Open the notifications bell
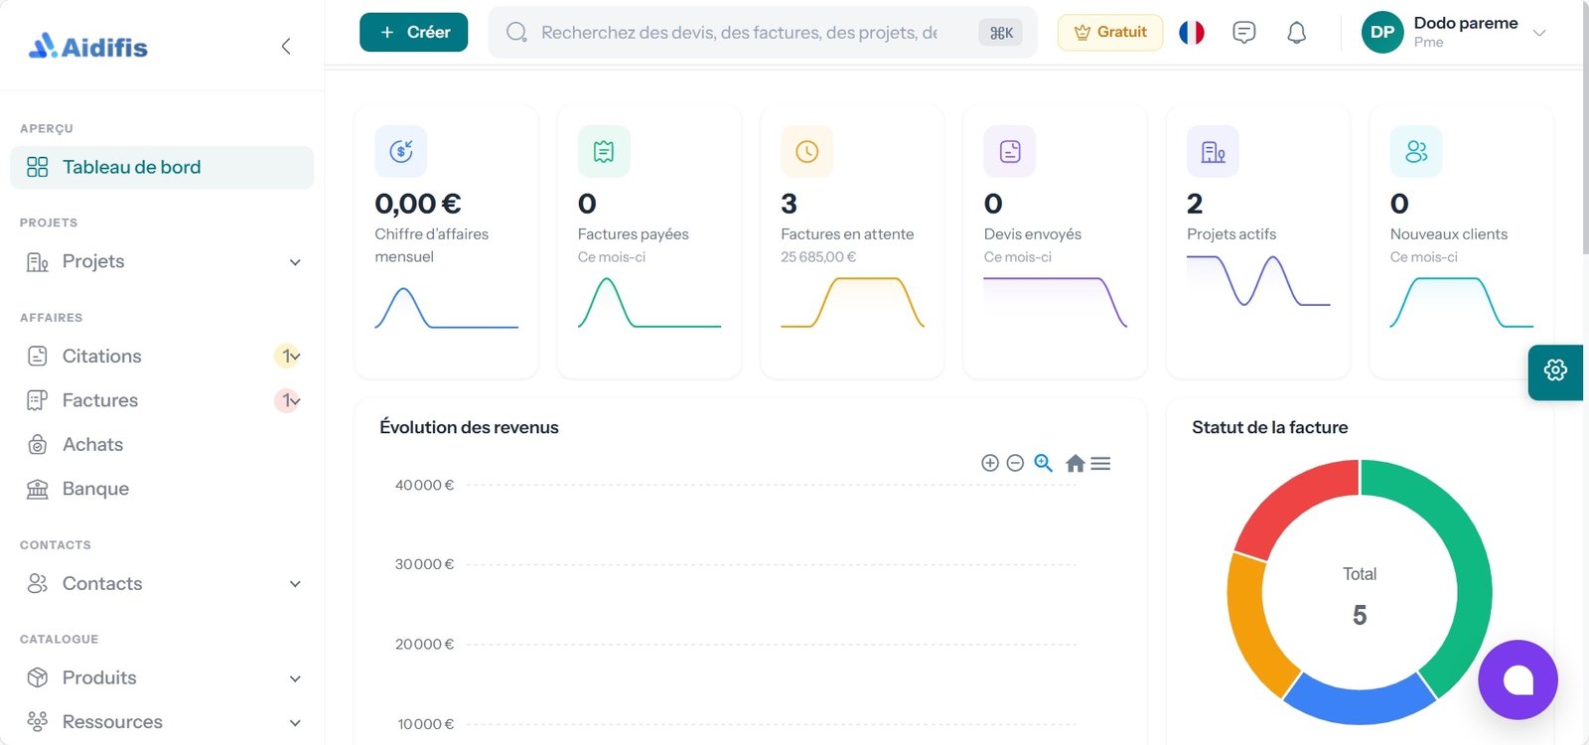1589x745 pixels. pos(1296,33)
